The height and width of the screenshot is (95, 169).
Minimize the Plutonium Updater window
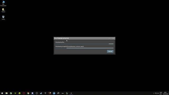click(109, 38)
